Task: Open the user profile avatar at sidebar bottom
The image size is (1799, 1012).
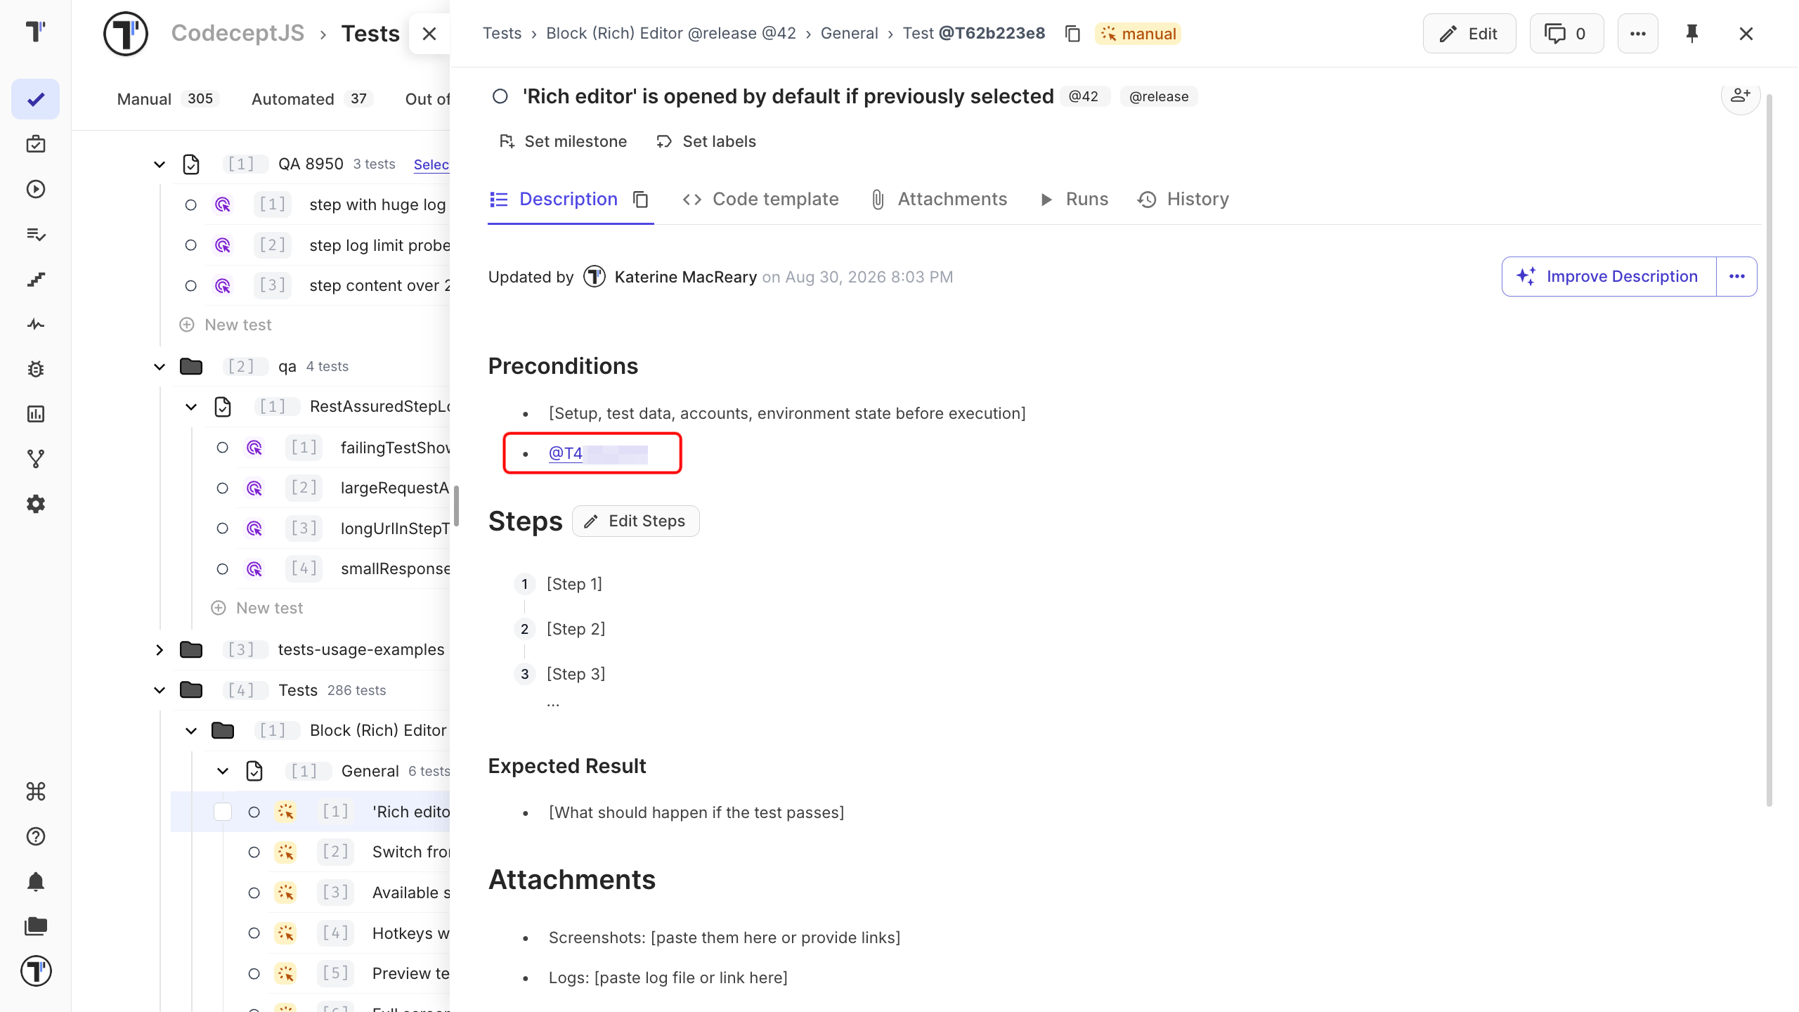Action: coord(36,971)
